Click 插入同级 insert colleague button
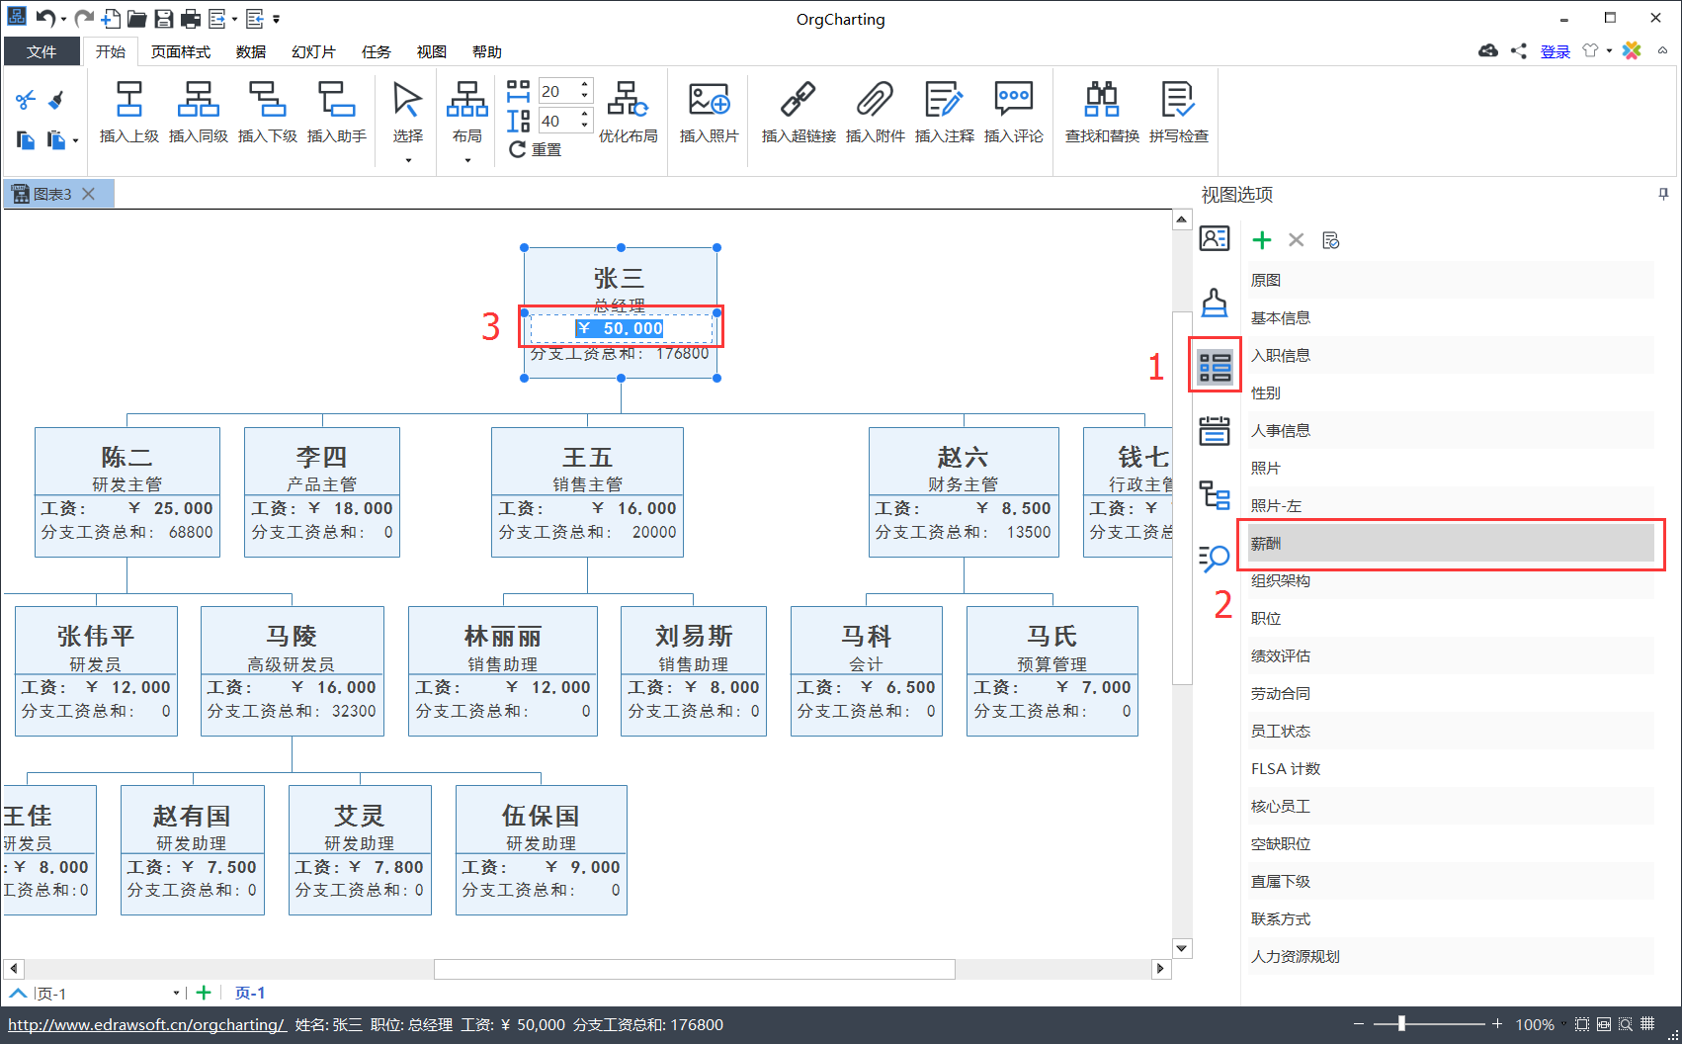Image resolution: width=1682 pixels, height=1044 pixels. (199, 112)
